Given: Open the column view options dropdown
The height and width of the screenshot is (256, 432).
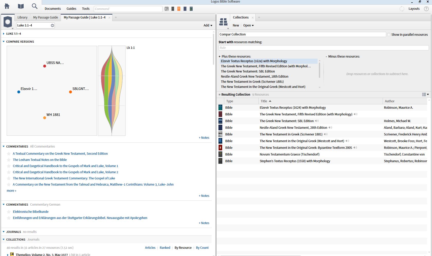Looking at the screenshot, I should point(425,95).
